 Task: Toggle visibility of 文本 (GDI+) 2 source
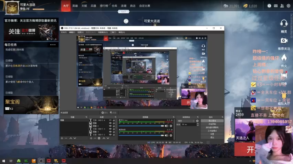(110, 134)
